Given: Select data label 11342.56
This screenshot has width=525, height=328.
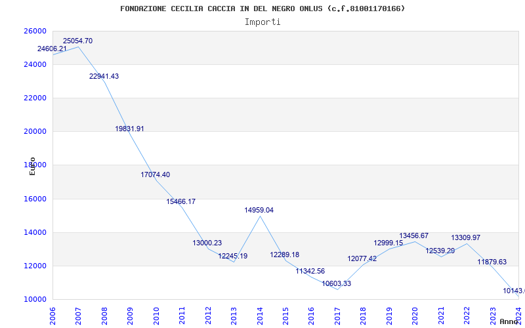Looking at the screenshot, I should click(x=310, y=271).
